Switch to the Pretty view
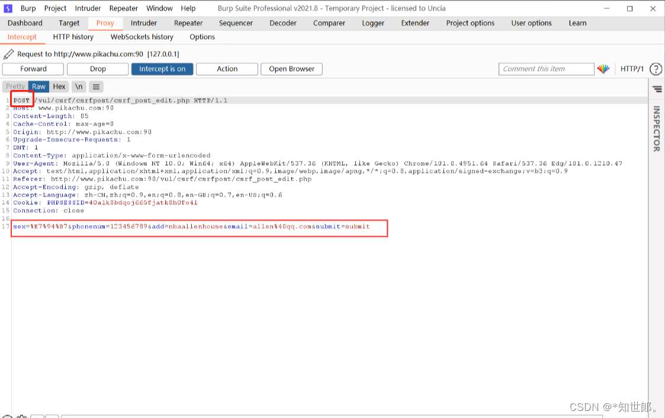The image size is (665, 418). coord(15,86)
